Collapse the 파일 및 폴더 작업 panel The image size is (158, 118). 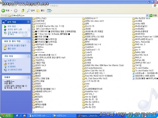point(28,41)
